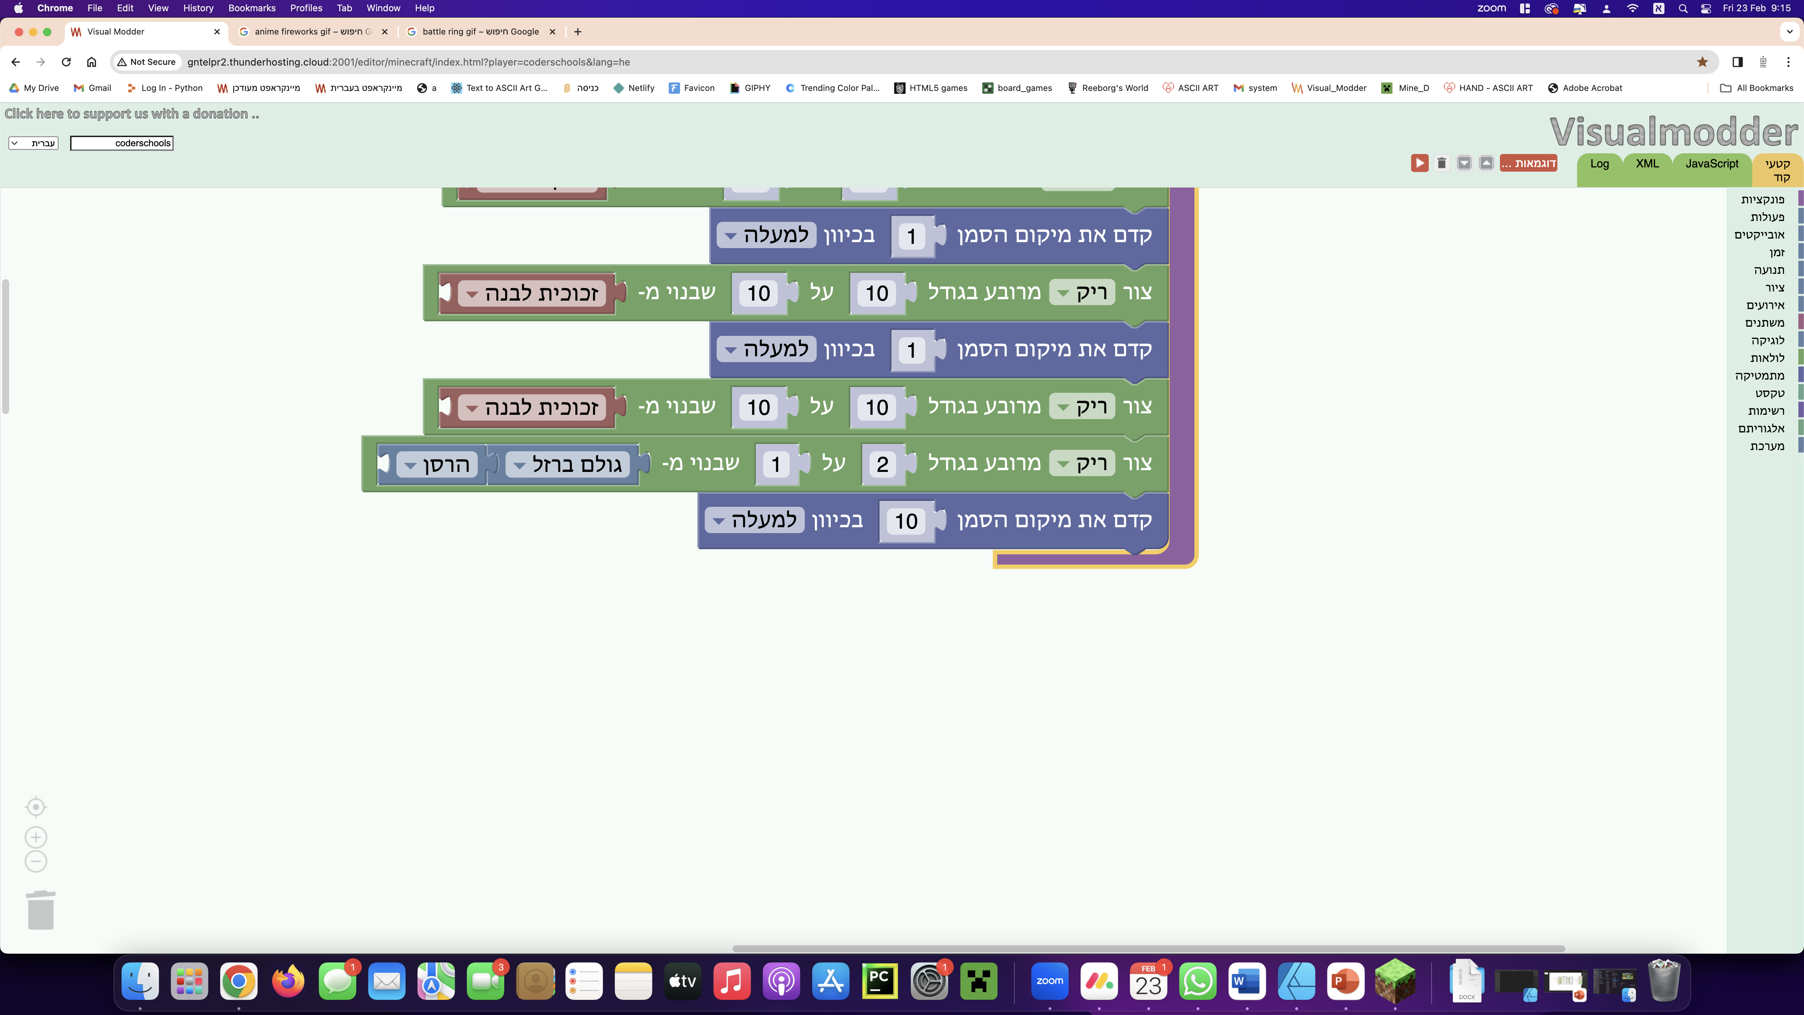Open the פעולות toolbox category
This screenshot has width=1804, height=1015.
(x=1767, y=217)
